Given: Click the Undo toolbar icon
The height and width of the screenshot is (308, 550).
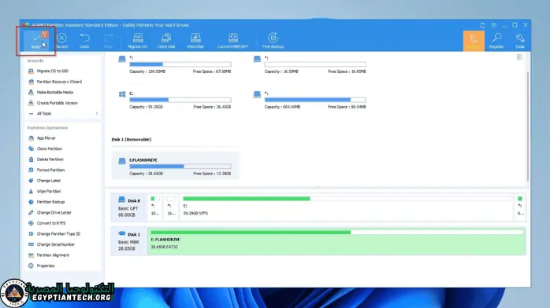Looking at the screenshot, I should [84, 41].
